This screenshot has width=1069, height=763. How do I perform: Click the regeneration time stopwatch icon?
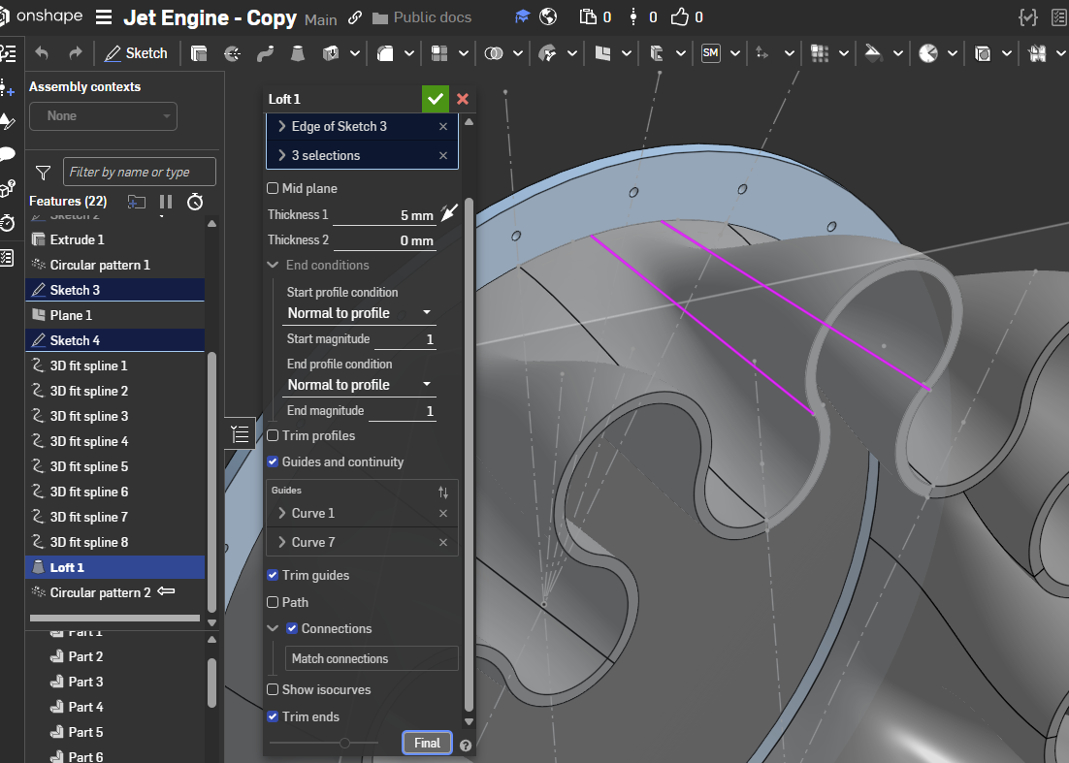(195, 202)
